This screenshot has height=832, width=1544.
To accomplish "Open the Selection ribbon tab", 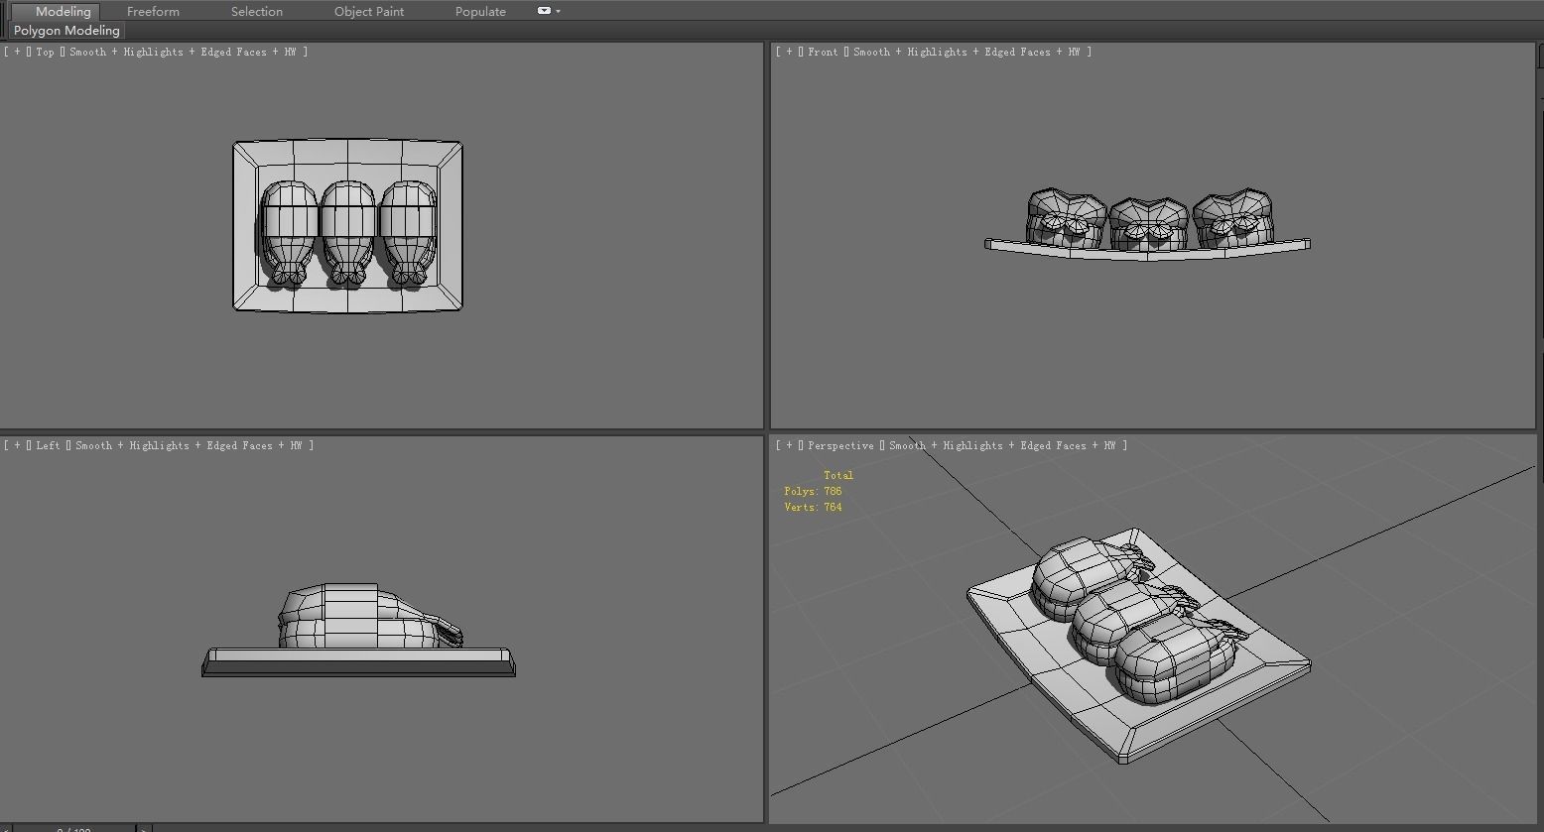I will 256,11.
